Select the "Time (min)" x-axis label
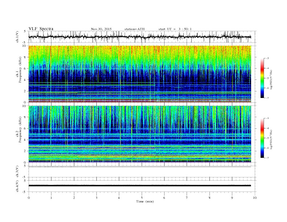 tap(145, 201)
